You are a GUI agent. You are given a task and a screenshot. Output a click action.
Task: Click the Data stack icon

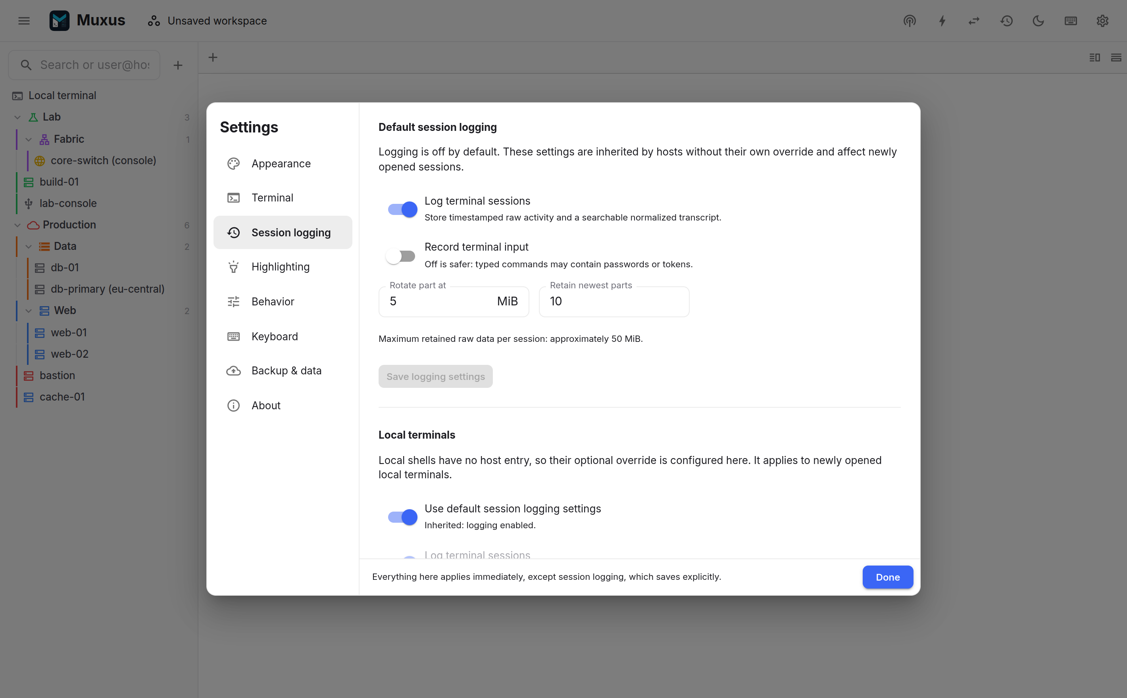[44, 247]
